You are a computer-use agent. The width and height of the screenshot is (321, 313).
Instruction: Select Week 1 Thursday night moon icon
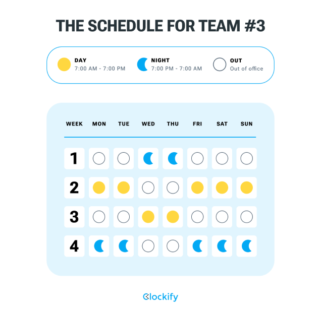[173, 158]
